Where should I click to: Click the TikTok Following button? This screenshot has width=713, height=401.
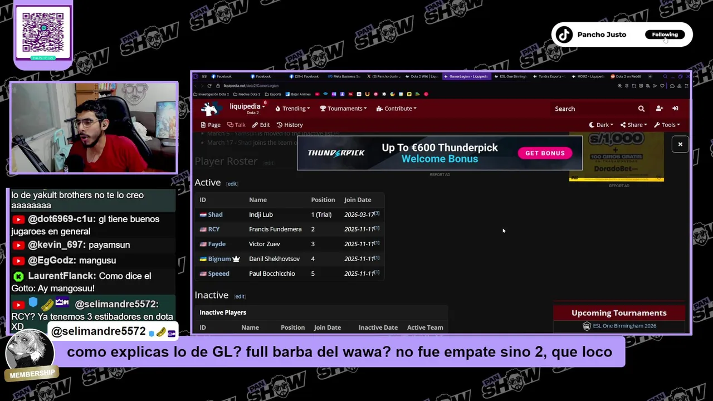pyautogui.click(x=665, y=35)
